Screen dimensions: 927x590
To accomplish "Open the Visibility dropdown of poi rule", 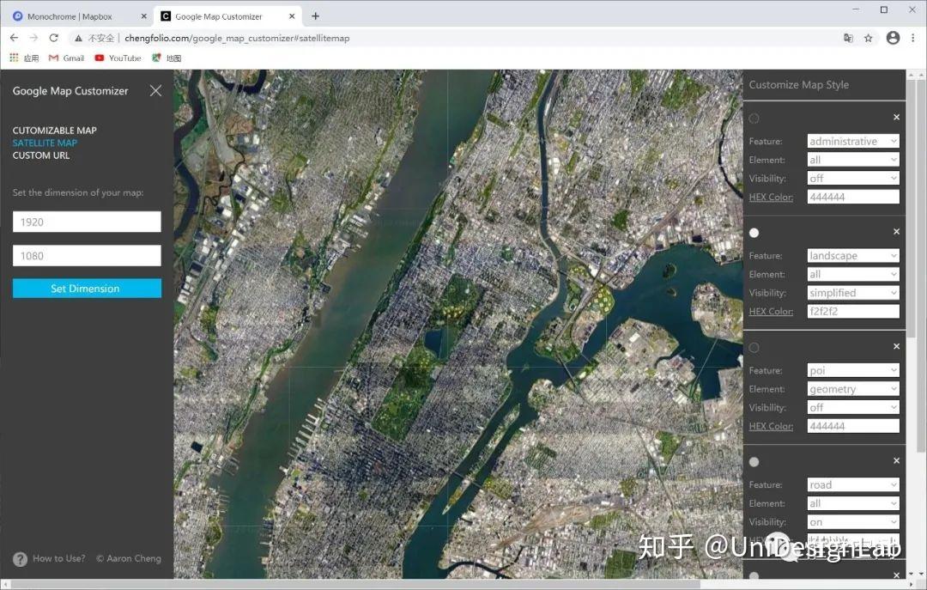I will click(x=853, y=407).
